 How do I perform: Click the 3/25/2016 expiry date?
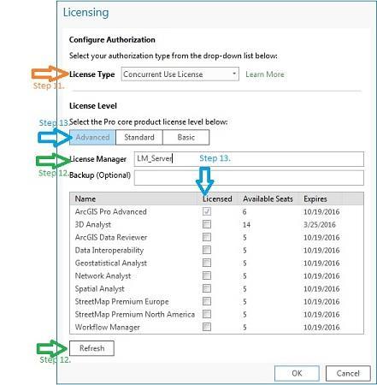pos(320,224)
